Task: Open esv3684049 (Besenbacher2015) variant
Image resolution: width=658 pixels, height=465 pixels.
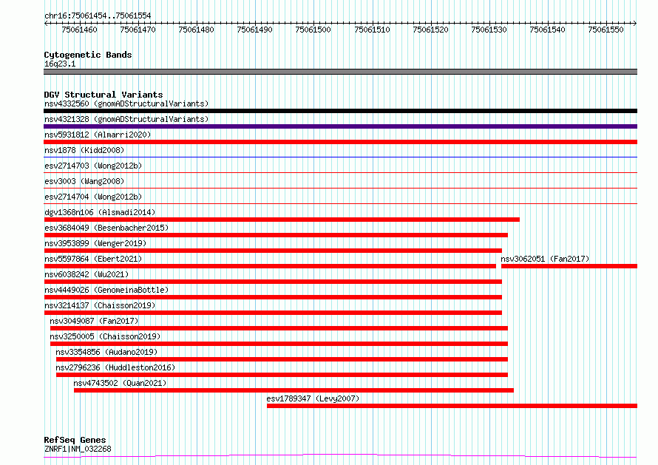Action: click(106, 228)
